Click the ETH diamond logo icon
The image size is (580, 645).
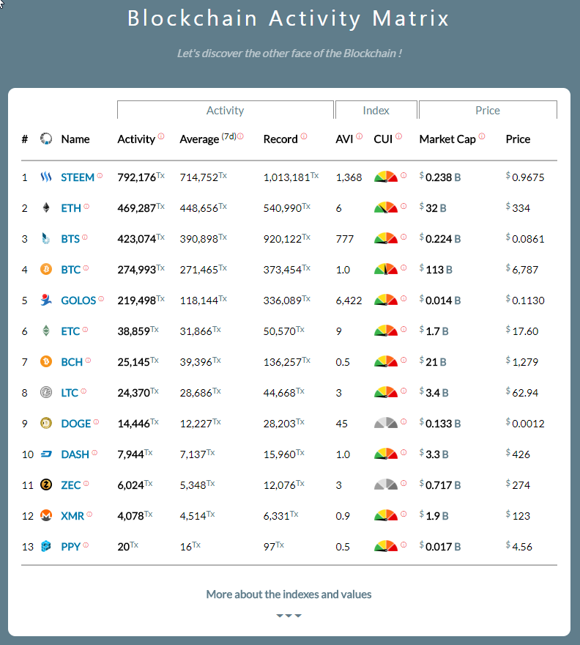coord(46,207)
